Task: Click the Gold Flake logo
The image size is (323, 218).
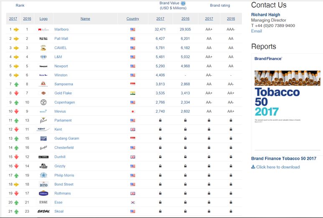Action: [x=43, y=93]
